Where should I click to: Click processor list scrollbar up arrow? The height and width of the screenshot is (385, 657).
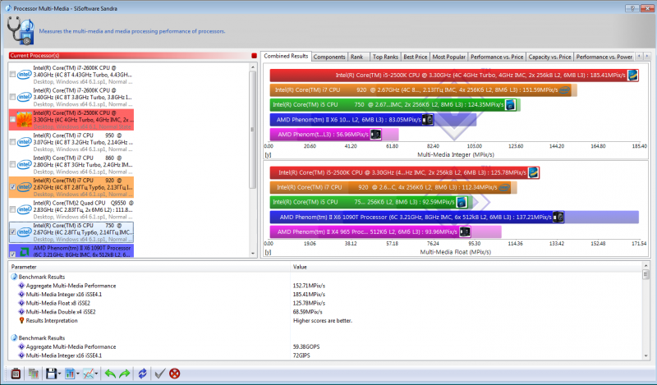pos(253,67)
